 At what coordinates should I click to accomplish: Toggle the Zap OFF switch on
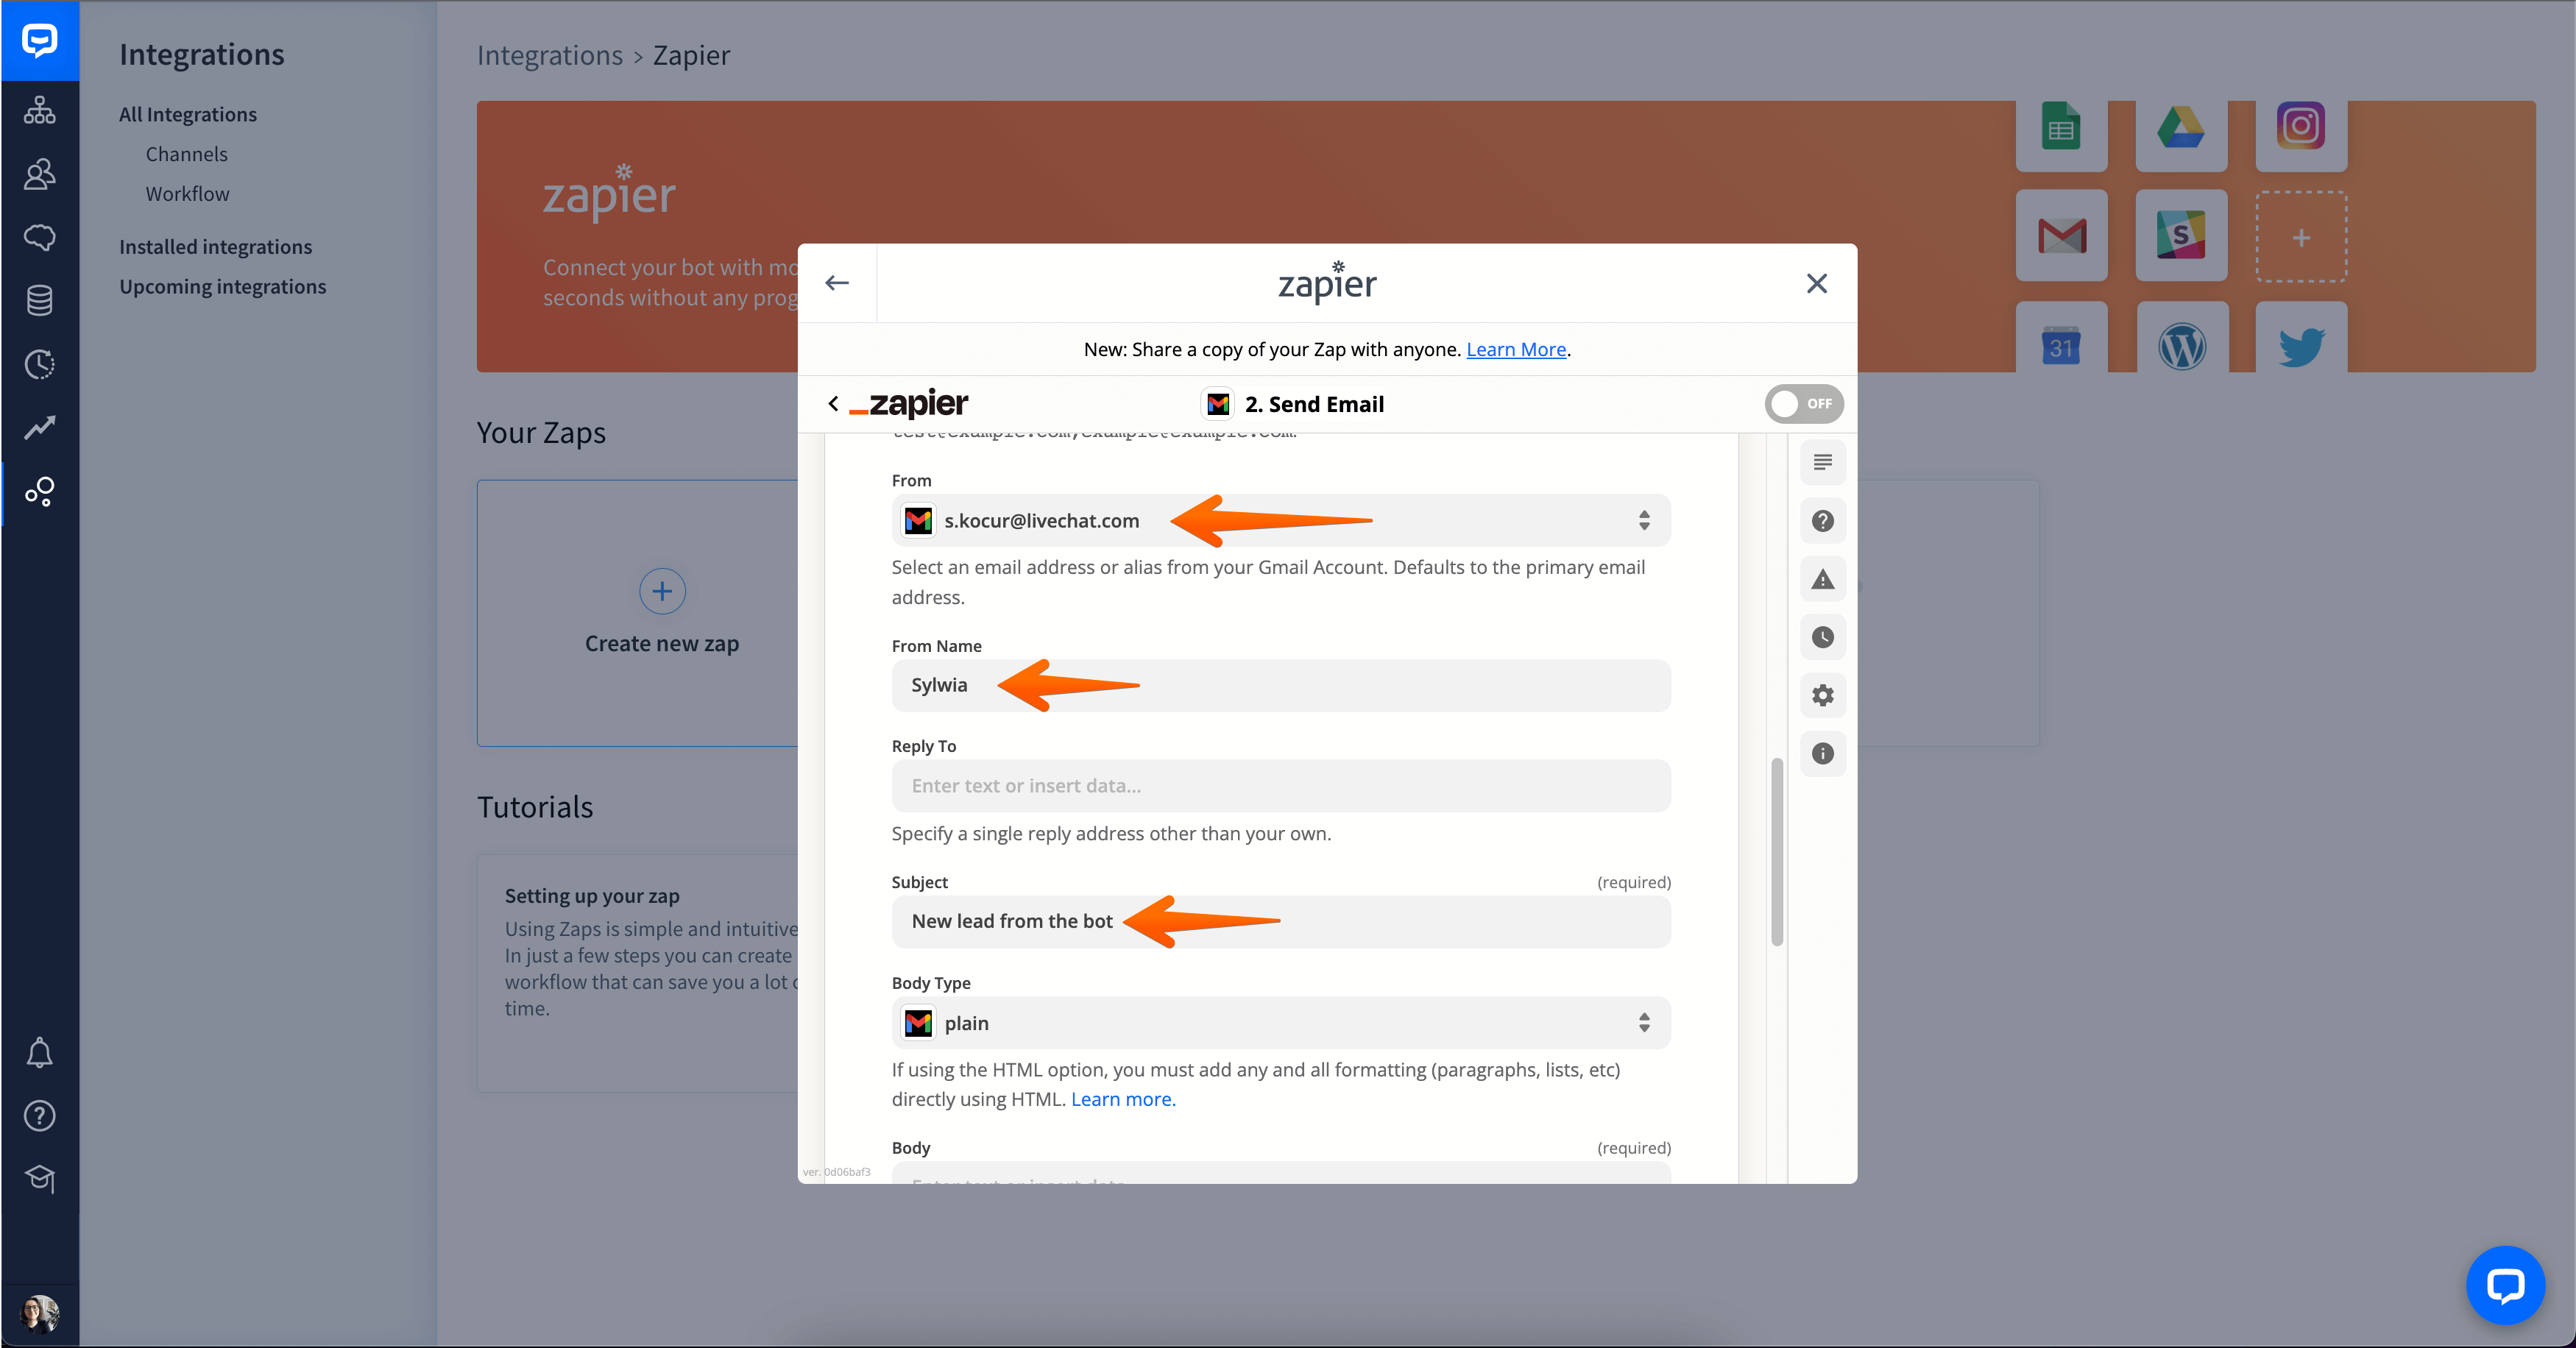pyautogui.click(x=1804, y=404)
